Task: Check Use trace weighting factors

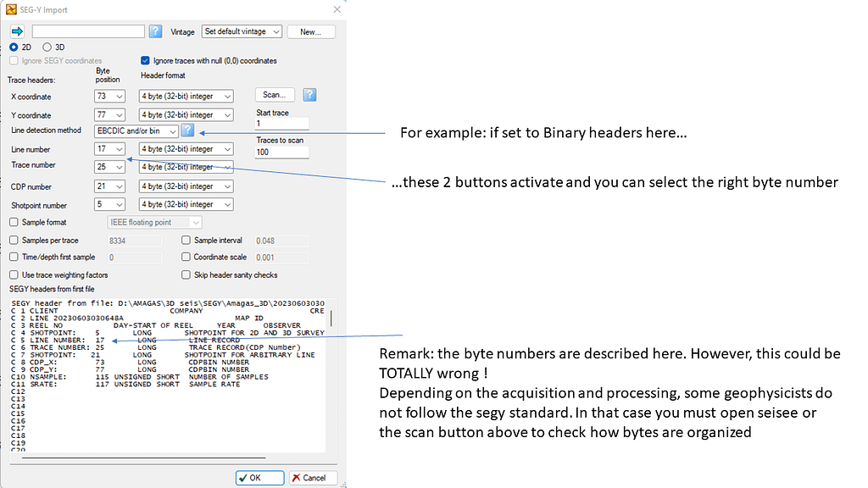Action: point(14,274)
